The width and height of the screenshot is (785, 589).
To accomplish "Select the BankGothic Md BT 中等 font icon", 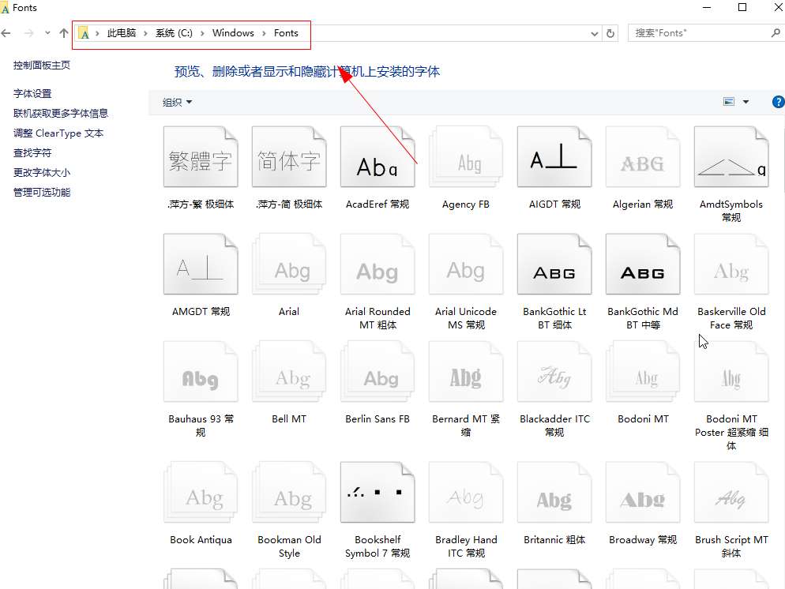I will (x=643, y=264).
